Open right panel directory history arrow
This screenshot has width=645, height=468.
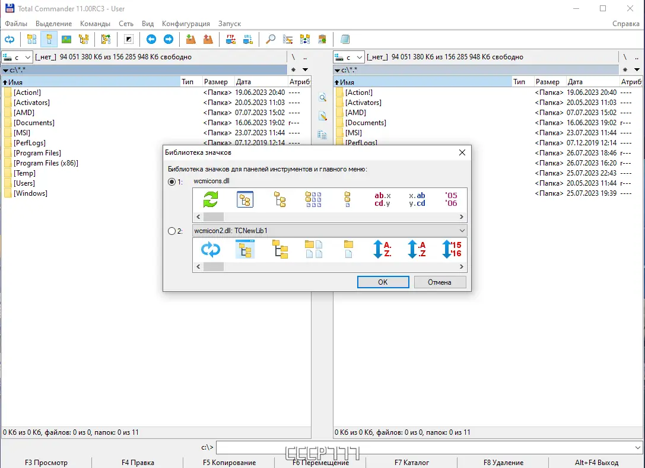[637, 70]
